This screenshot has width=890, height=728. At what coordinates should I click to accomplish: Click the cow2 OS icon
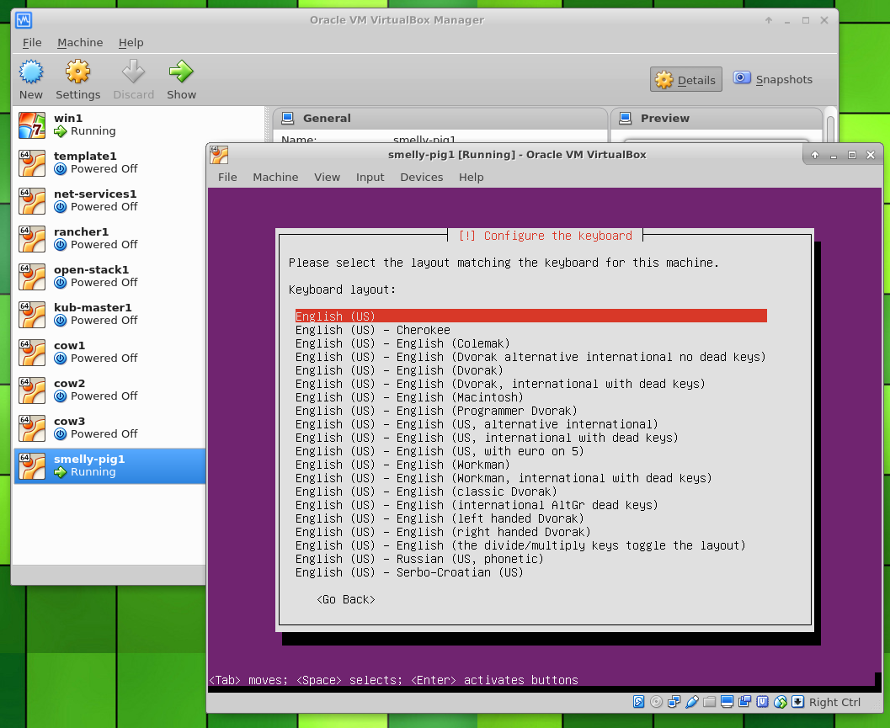click(x=32, y=391)
